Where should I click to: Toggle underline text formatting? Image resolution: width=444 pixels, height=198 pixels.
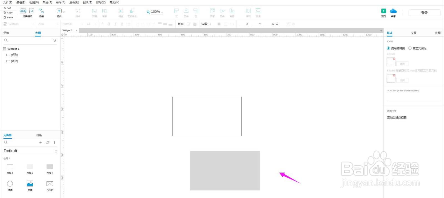coord(122,24)
